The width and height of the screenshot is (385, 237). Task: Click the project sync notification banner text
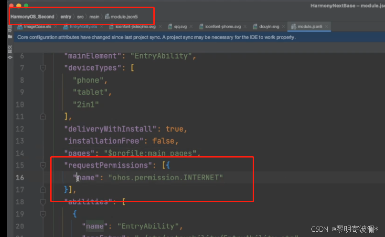point(156,38)
